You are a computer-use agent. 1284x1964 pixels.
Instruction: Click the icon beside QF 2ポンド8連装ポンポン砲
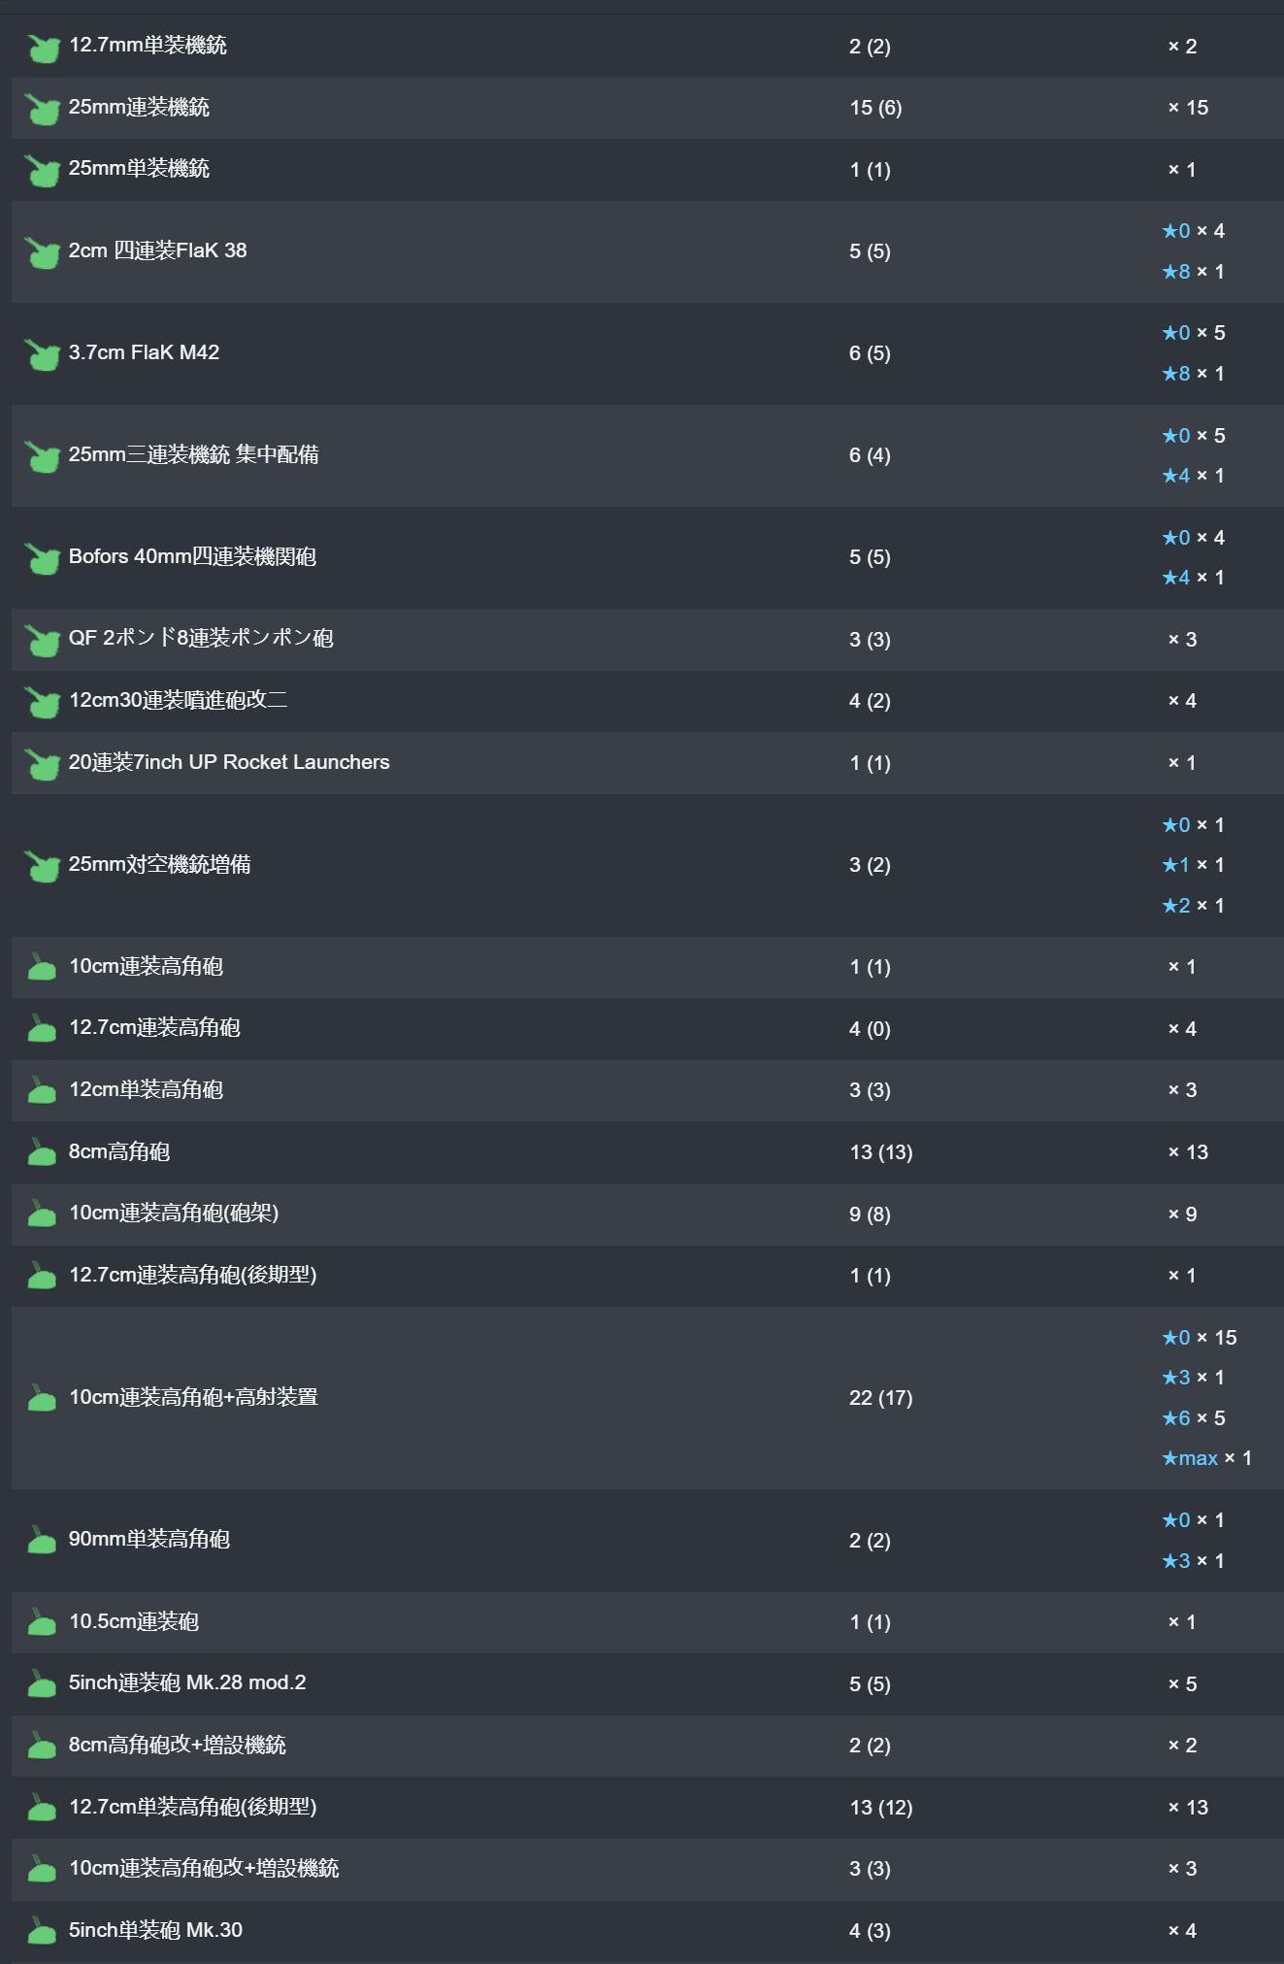point(42,640)
